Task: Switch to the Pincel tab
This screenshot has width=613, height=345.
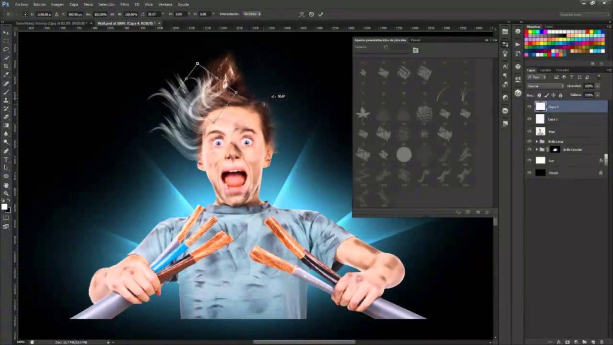Action: point(415,40)
